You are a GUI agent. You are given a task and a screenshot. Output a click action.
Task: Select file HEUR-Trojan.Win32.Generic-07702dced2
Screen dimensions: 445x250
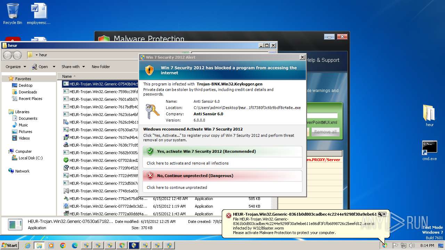(x=100, y=160)
